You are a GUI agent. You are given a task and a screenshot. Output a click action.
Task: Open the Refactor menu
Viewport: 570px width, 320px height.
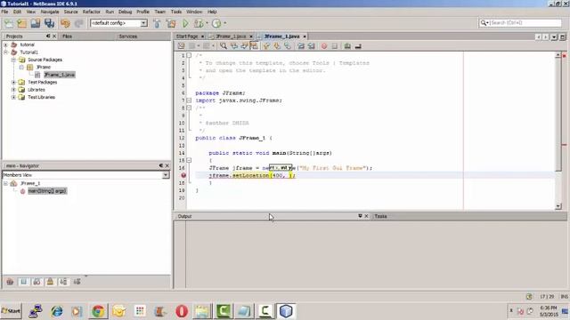(x=91, y=12)
